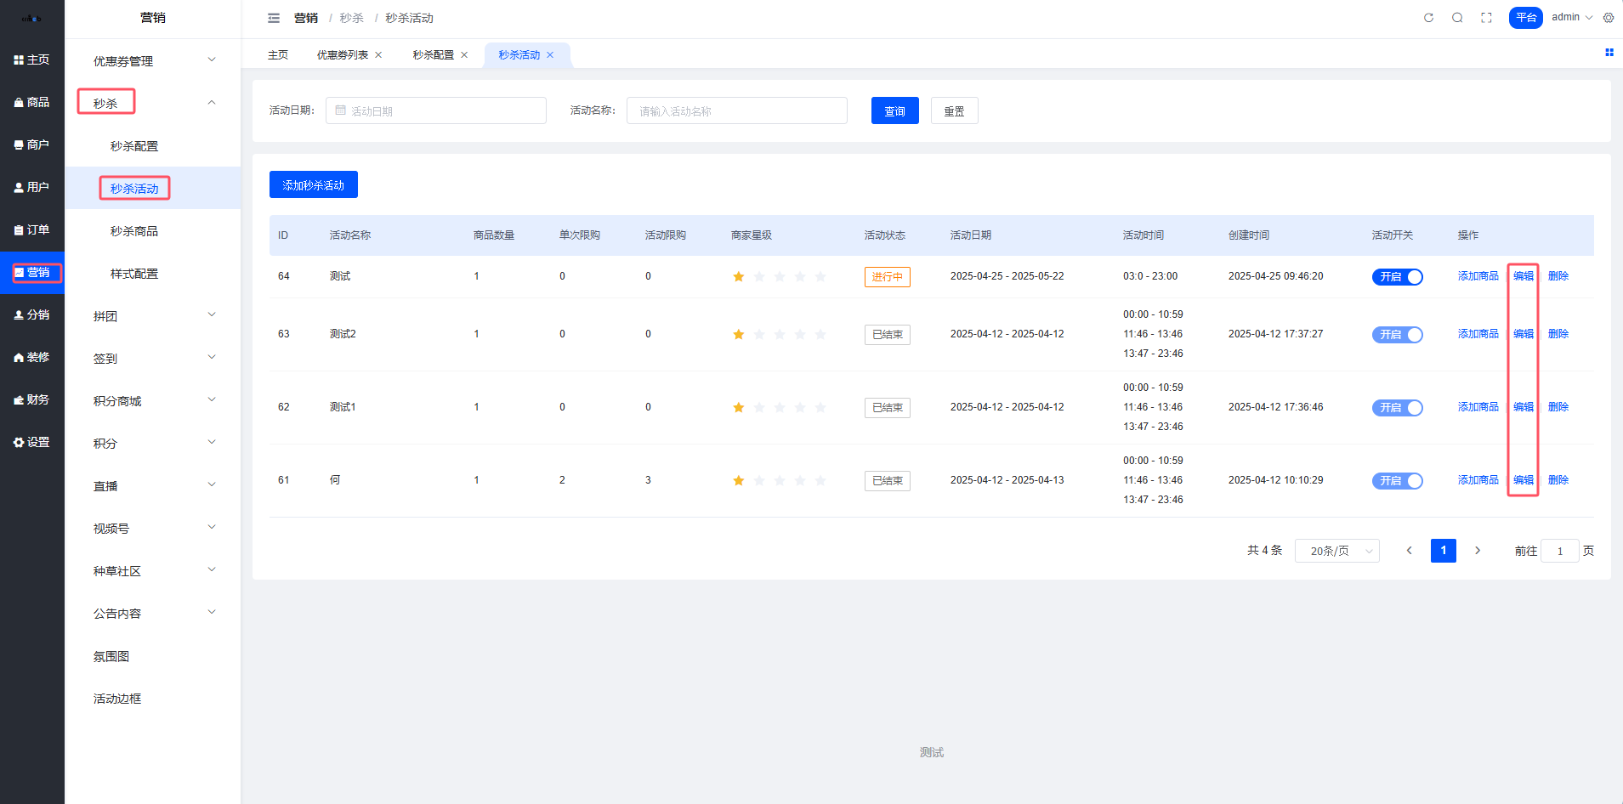Open the search icon in header
This screenshot has height=804, width=1623.
coord(1457,18)
